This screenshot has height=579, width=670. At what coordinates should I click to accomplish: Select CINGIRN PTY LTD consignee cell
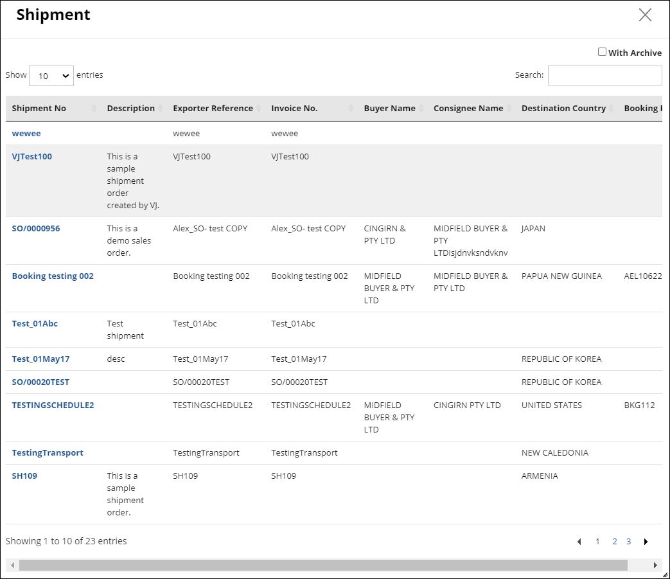click(x=467, y=405)
